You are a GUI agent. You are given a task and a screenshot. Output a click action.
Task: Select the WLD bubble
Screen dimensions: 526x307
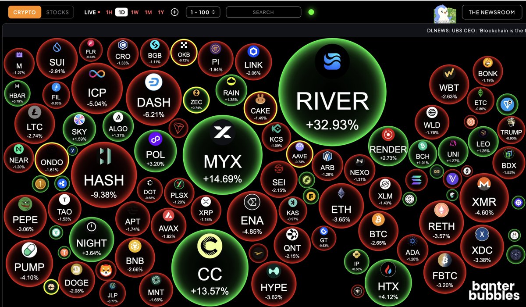pyautogui.click(x=432, y=122)
